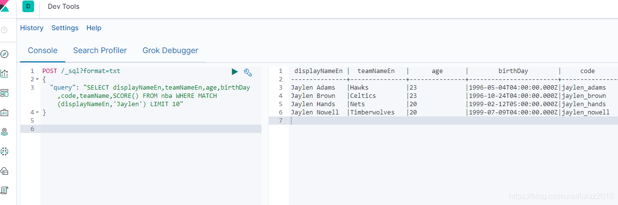Switch to the Grok Debugger tab
Viewport: 618px width, 205px height.
(170, 50)
